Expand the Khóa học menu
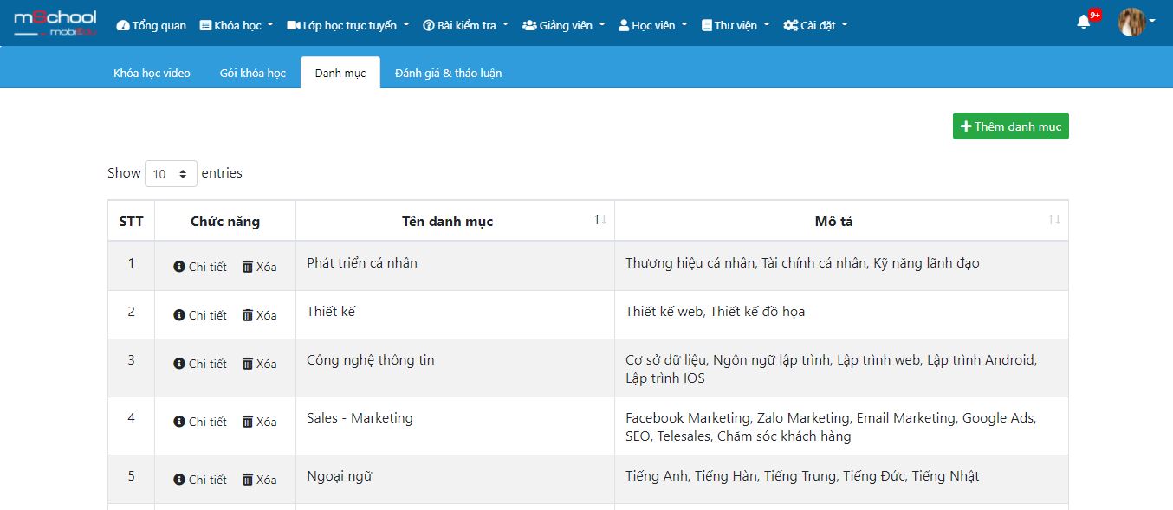1173x510 pixels. [x=237, y=25]
